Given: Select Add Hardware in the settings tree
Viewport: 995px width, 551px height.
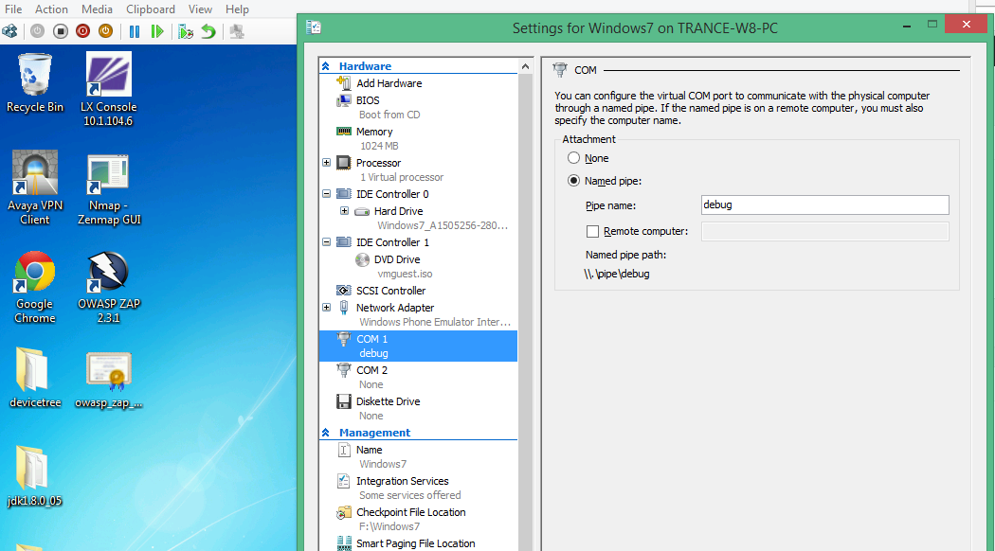Looking at the screenshot, I should [x=389, y=83].
